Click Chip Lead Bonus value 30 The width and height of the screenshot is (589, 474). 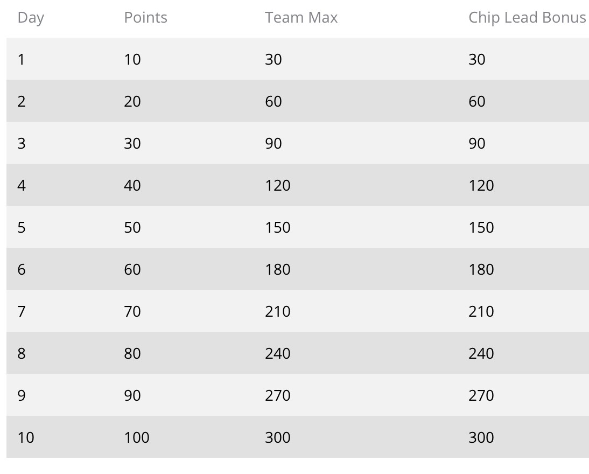(477, 59)
